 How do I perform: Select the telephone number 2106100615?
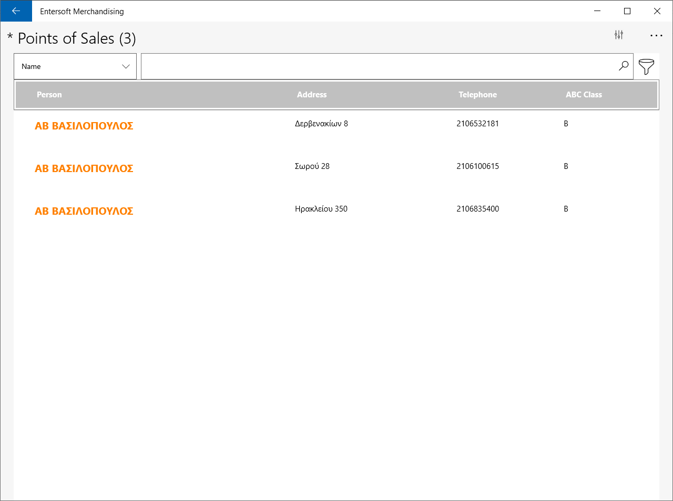click(x=478, y=166)
